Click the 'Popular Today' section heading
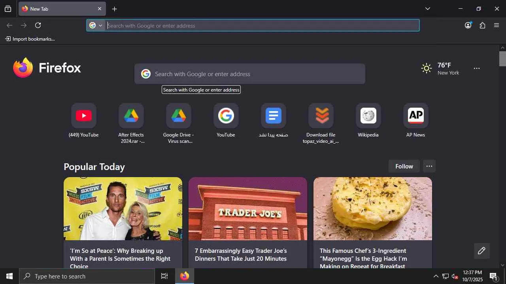The height and width of the screenshot is (284, 506). tap(94, 167)
